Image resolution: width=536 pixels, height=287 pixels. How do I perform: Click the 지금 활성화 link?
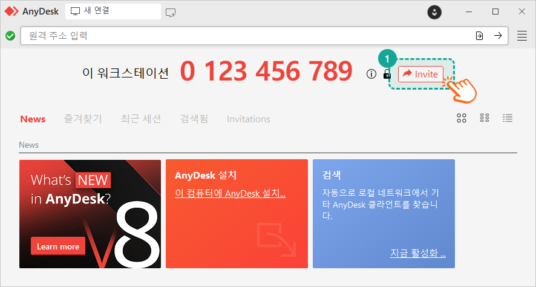tap(418, 253)
